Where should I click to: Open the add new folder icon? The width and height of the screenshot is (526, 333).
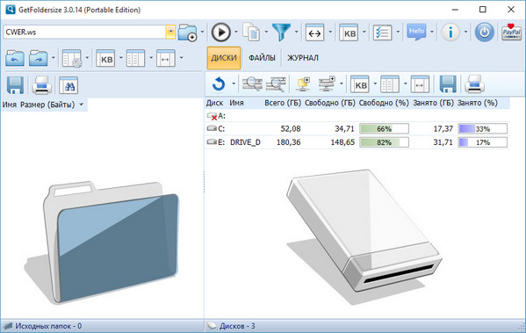pos(188,33)
